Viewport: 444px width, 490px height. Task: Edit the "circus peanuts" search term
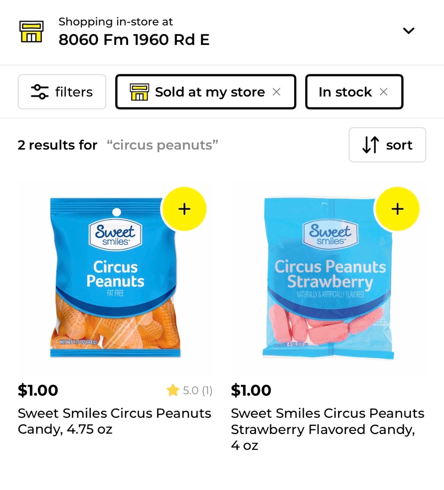[x=162, y=145]
